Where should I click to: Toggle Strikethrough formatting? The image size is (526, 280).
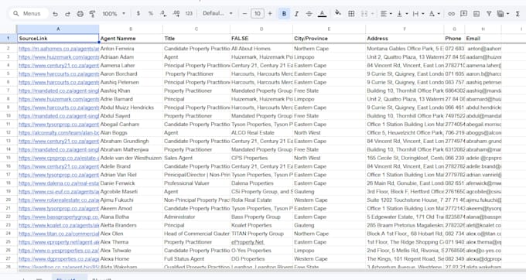[309, 13]
